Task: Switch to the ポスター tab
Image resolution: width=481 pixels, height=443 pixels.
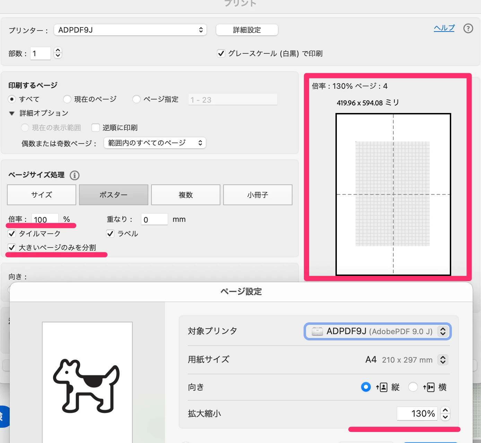Action: 114,195
